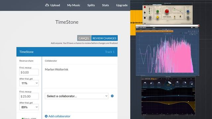Click the Marlon Wolterink collaborator name
The height and width of the screenshot is (119, 212).
(x=57, y=69)
